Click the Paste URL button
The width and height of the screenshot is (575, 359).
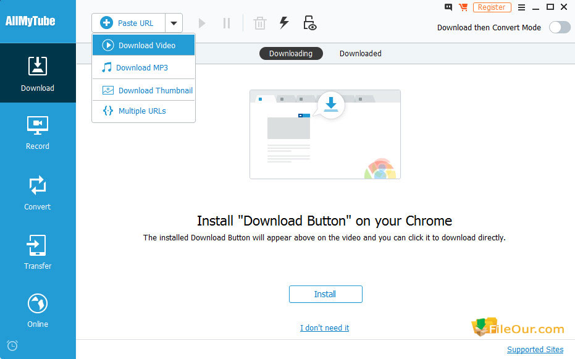(x=128, y=23)
